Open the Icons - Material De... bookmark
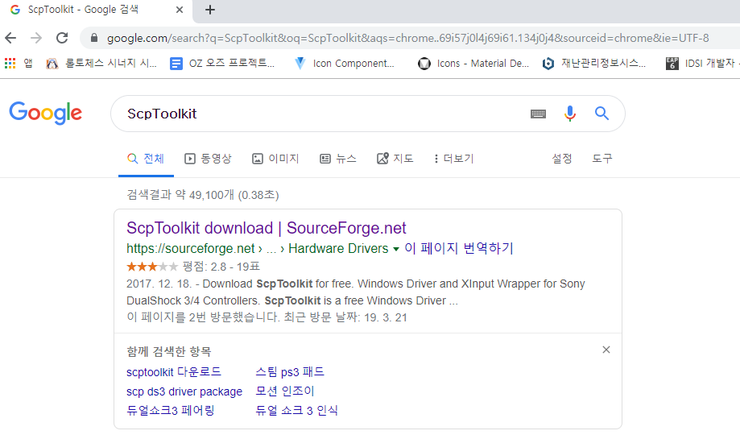740x439 pixels. click(x=473, y=64)
